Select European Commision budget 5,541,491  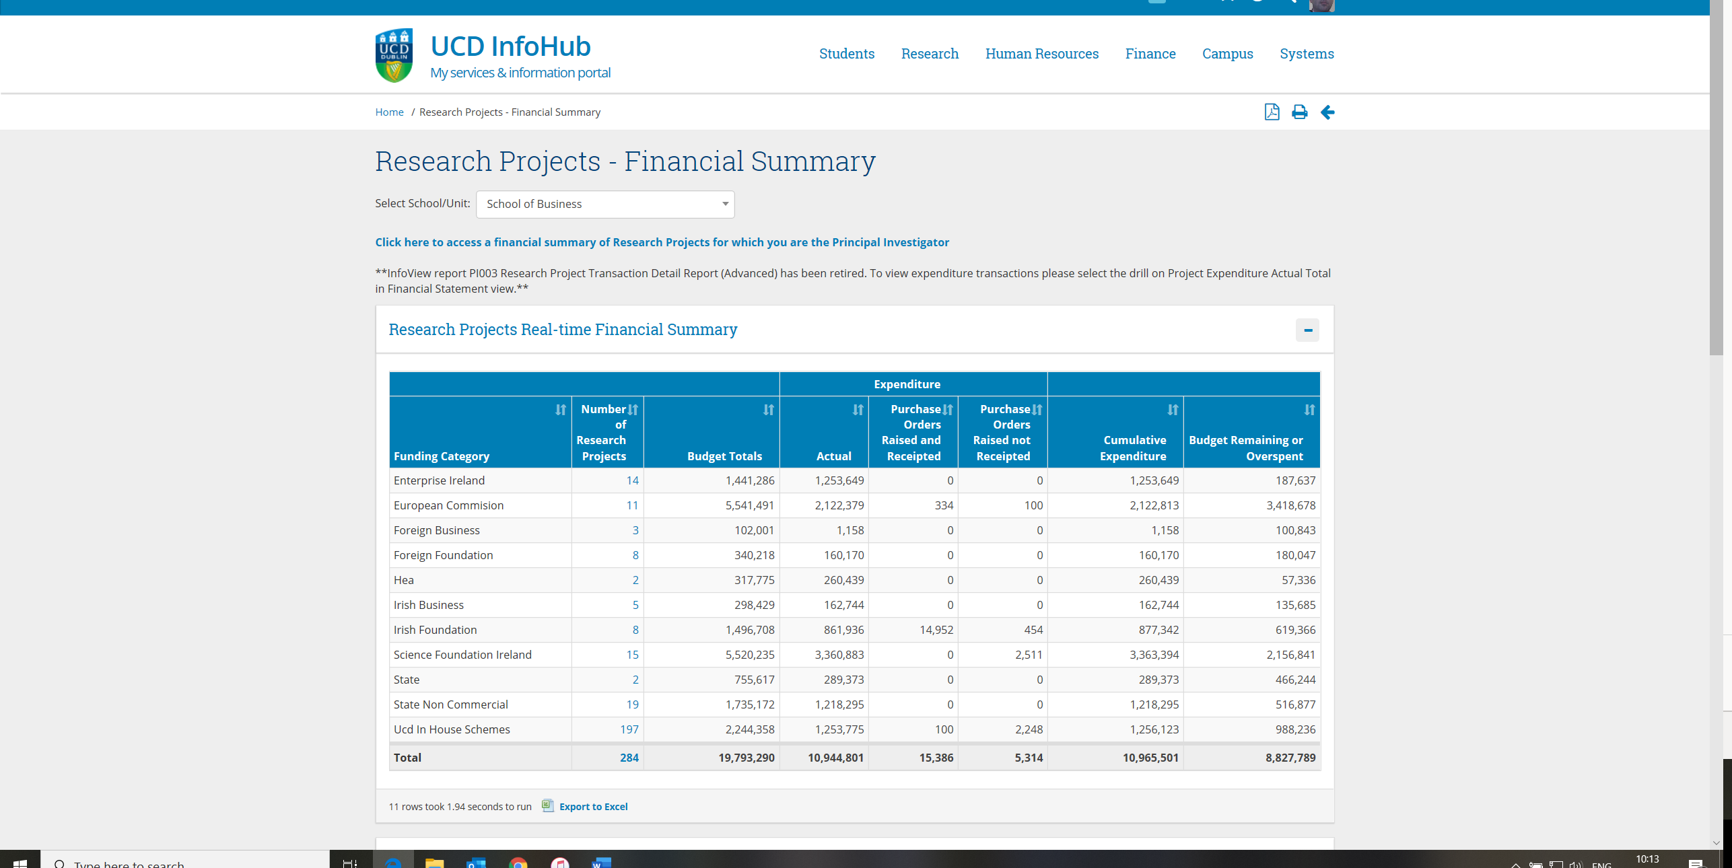coord(750,505)
